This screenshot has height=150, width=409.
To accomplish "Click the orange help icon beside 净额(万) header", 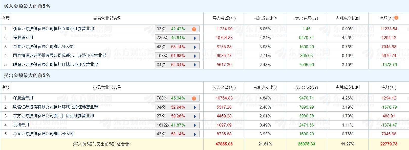I will (x=396, y=18).
